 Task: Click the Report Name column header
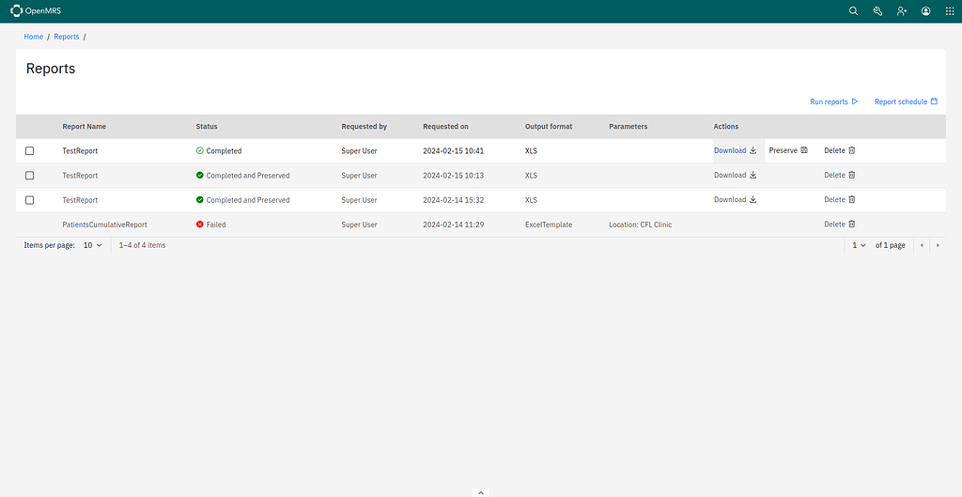point(84,127)
